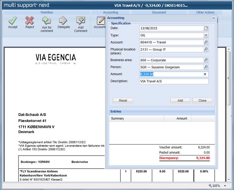
Task: Click the Beskrivelse column heading
Action: click(x=80, y=162)
